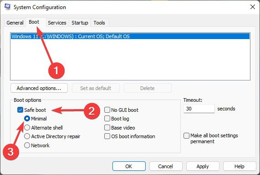Screen dimensions: 260x175
Task: Click the System Configuration title bar icon
Action: 7,7
